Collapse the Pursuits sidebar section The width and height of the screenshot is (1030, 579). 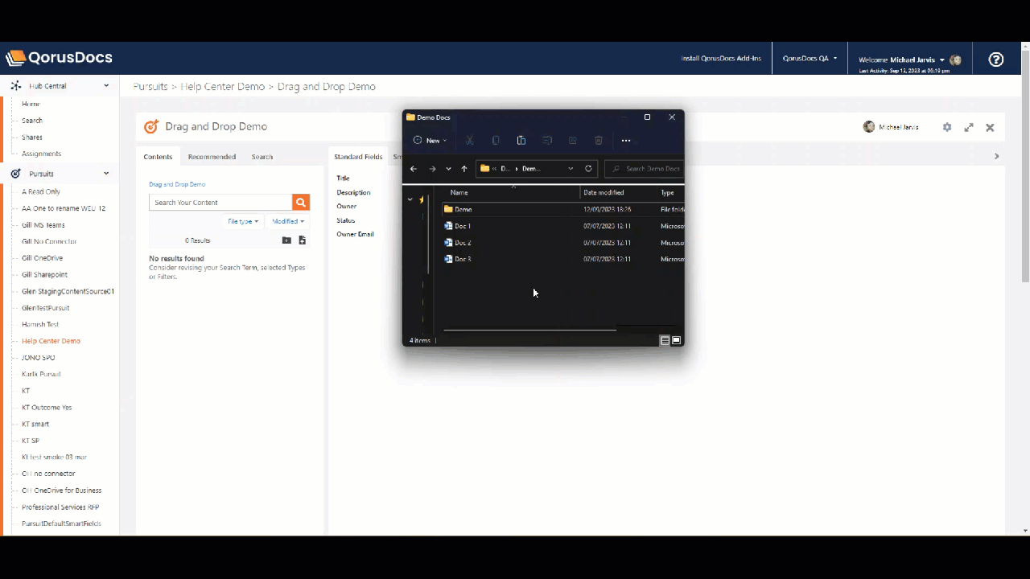[106, 174]
